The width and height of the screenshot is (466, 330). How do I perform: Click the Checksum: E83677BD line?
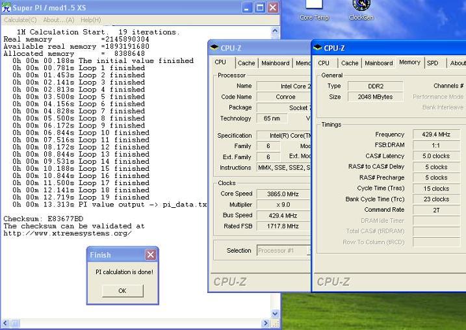[x=44, y=219]
